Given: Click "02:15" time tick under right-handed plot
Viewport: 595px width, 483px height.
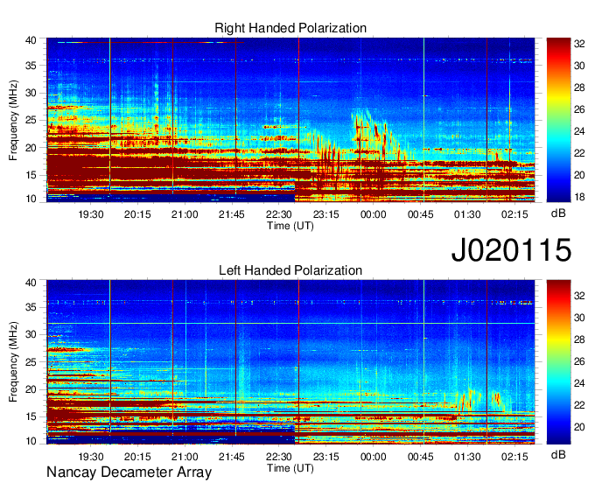Looking at the screenshot, I should [x=514, y=214].
